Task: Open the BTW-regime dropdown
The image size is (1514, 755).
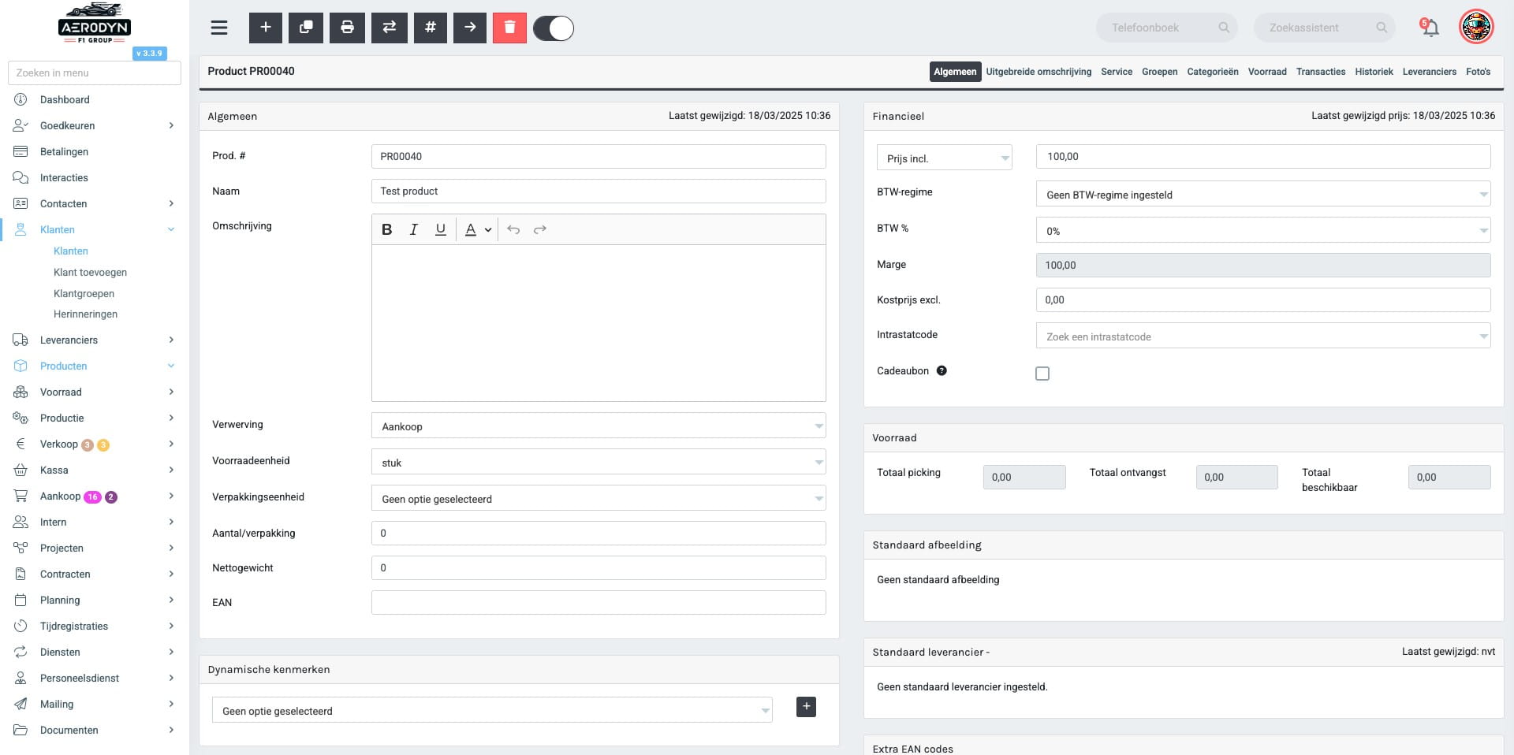Action: 1263,194
